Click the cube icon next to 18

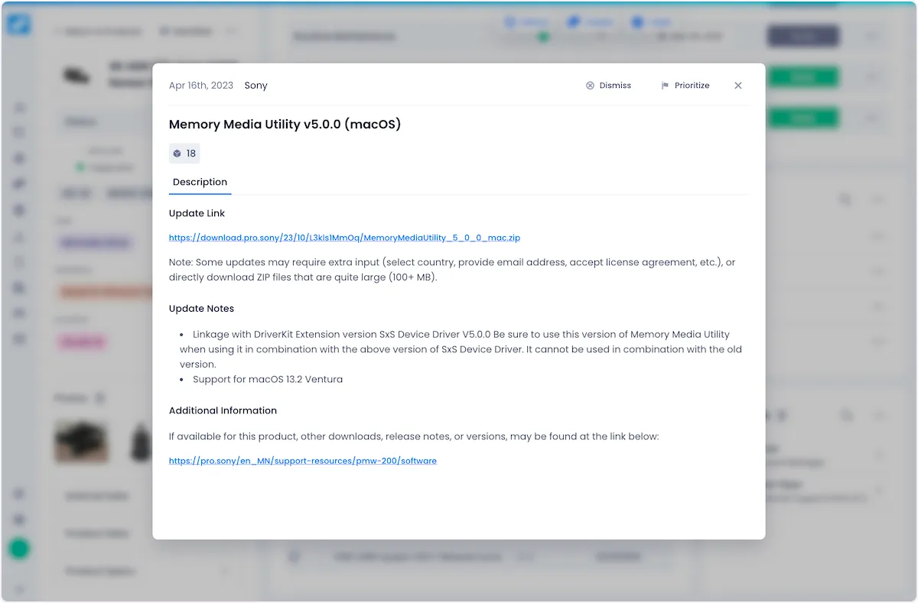click(177, 154)
